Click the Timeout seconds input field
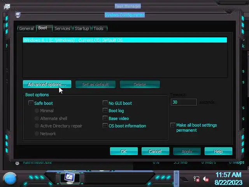The height and width of the screenshot is (187, 249). [x=184, y=102]
